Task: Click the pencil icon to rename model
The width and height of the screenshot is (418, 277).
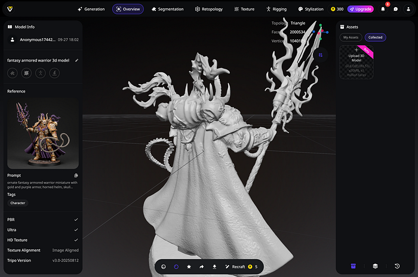Action: [76, 60]
